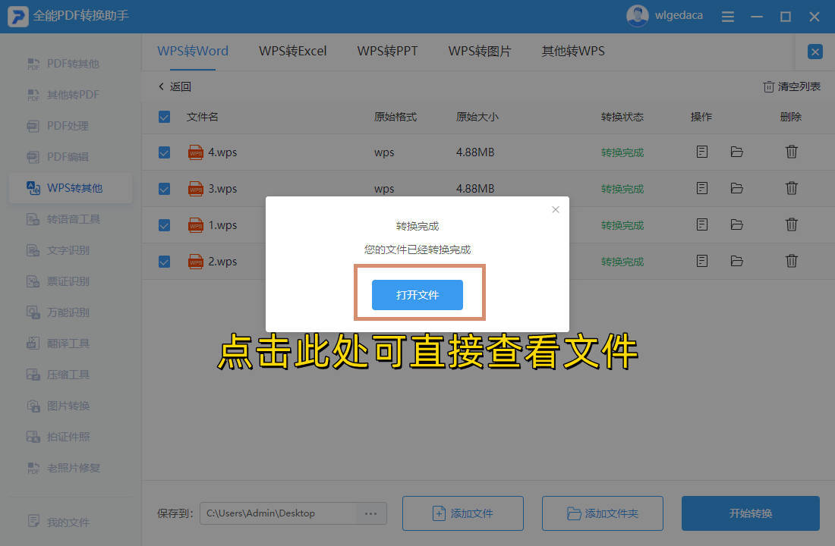The width and height of the screenshot is (835, 546).
Task: Click the username wlgedaca
Action: tap(679, 15)
